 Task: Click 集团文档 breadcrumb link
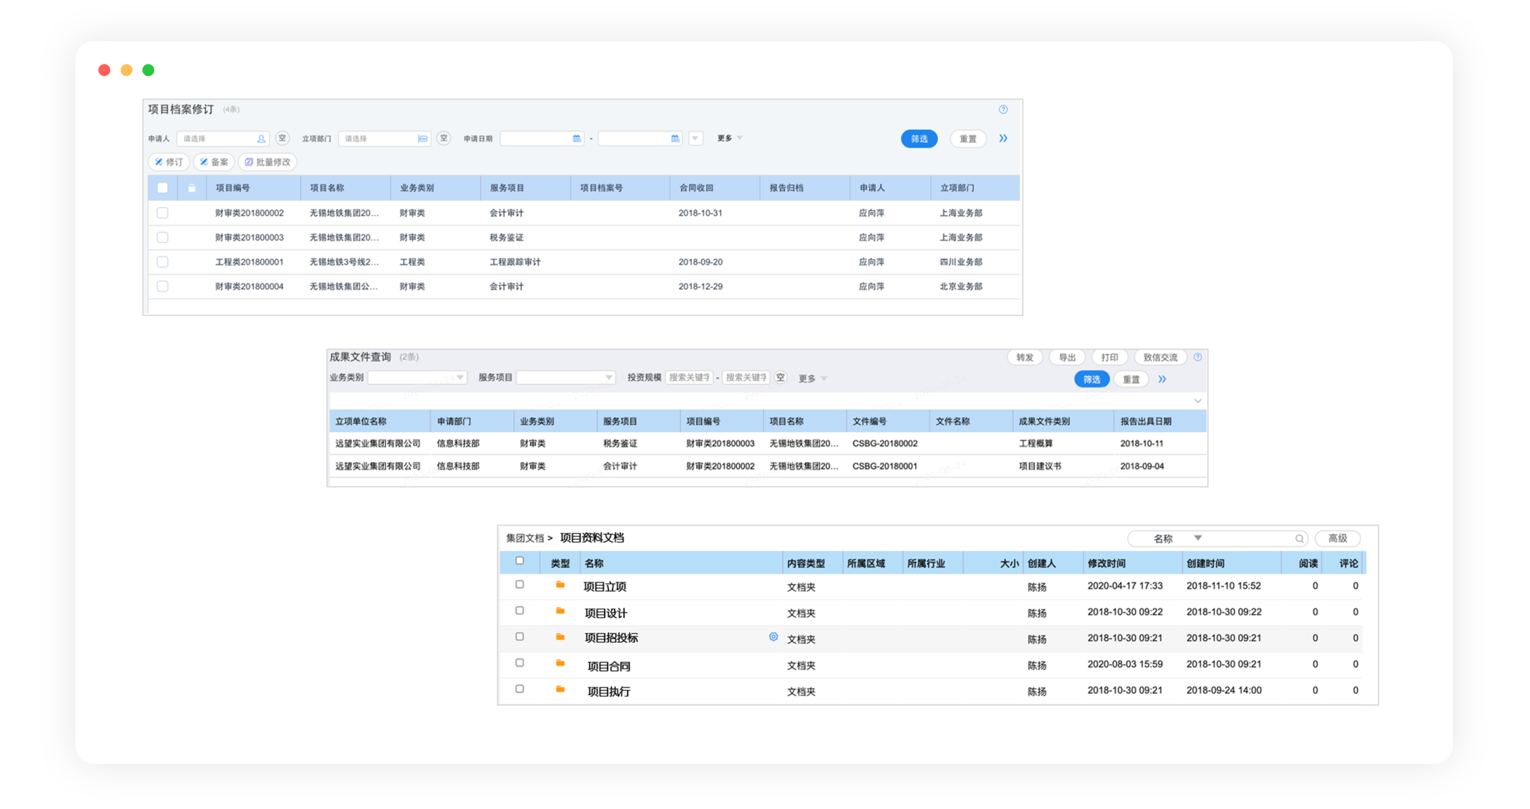coord(524,538)
